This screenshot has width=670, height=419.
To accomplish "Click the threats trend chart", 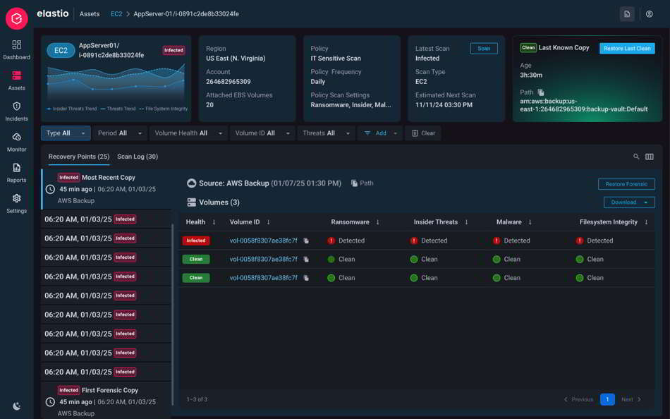I will (x=116, y=82).
